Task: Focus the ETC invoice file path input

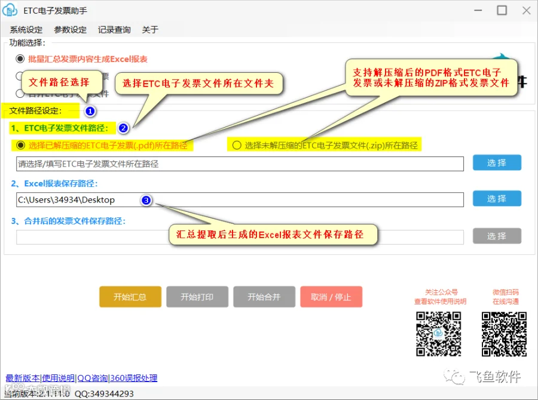Action: (240, 164)
